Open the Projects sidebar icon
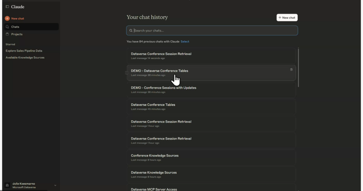Screen dimensions: 363x191 point(7,34)
